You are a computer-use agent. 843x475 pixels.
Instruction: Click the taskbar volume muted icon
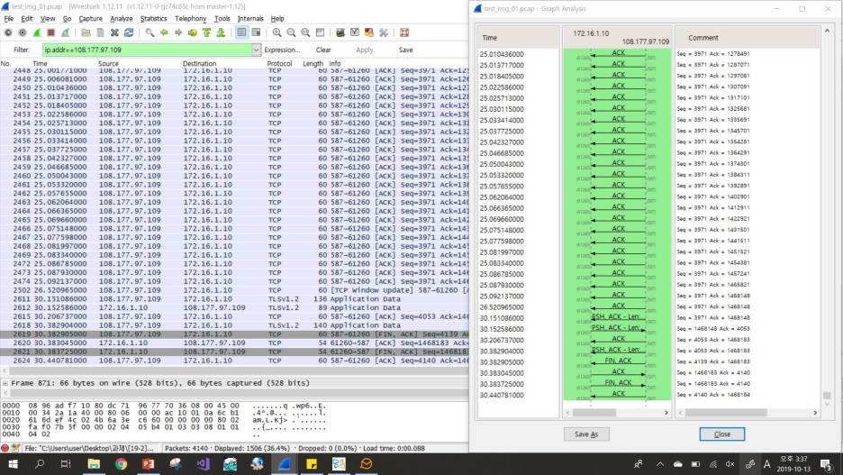[730, 463]
